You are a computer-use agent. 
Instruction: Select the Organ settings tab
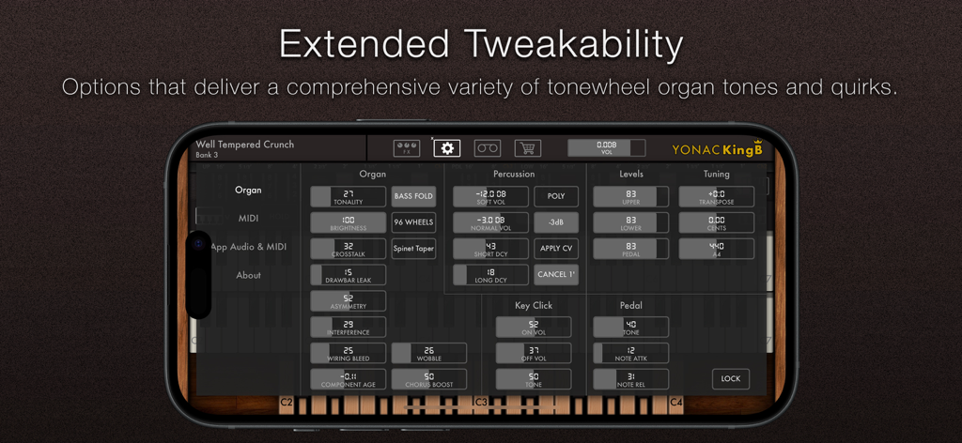pyautogui.click(x=248, y=190)
